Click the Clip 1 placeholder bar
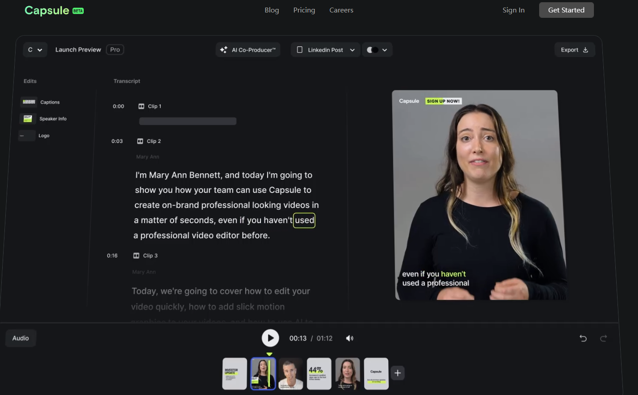The width and height of the screenshot is (638, 395). 188,121
